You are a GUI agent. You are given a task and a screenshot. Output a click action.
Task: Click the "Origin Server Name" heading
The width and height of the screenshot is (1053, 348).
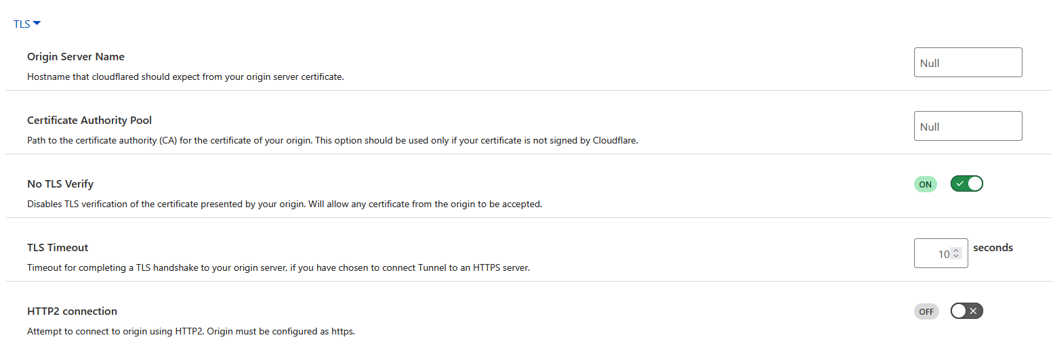click(76, 57)
